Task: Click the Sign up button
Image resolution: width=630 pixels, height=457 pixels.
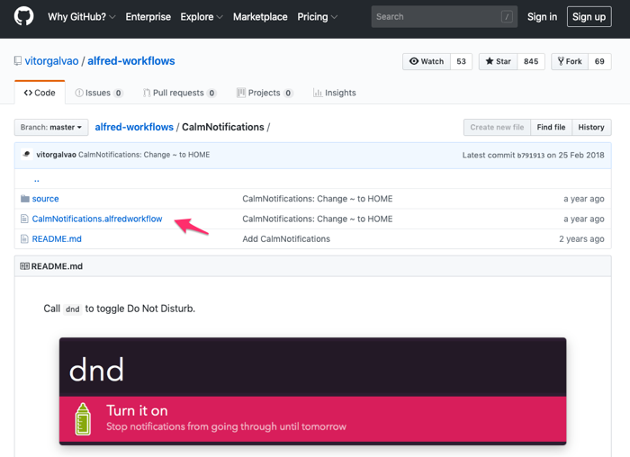Action: pyautogui.click(x=589, y=17)
